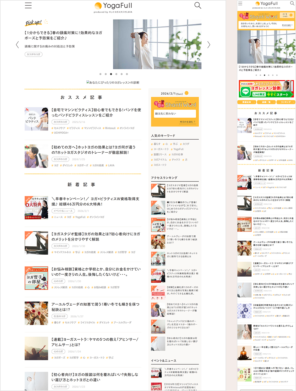The width and height of the screenshot is (296, 391).
Task: Go to previous slide with left arrow
Action: (17, 45)
